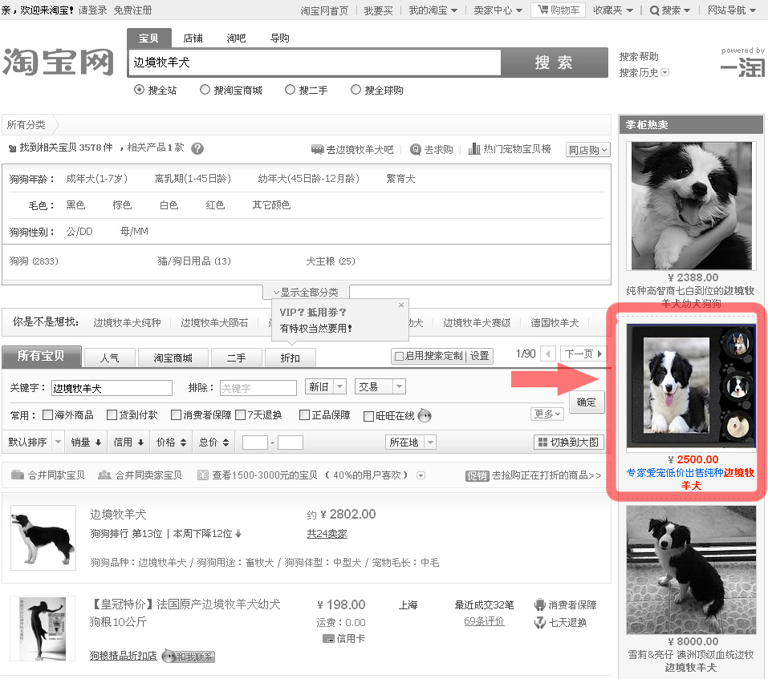
Task: Sort results by 总价
Action: pyautogui.click(x=214, y=443)
